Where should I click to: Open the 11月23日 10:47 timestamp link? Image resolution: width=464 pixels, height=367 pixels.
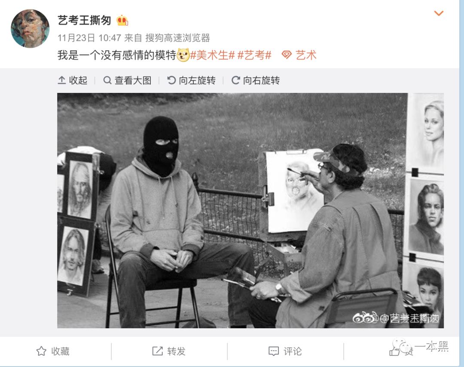click(x=89, y=38)
